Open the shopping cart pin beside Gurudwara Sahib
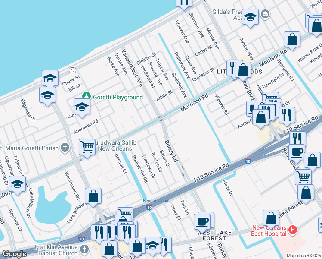The width and height of the screenshot is (322, 259). pos(87,147)
